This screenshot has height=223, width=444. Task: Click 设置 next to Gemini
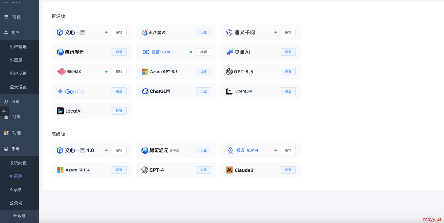pyautogui.click(x=119, y=91)
